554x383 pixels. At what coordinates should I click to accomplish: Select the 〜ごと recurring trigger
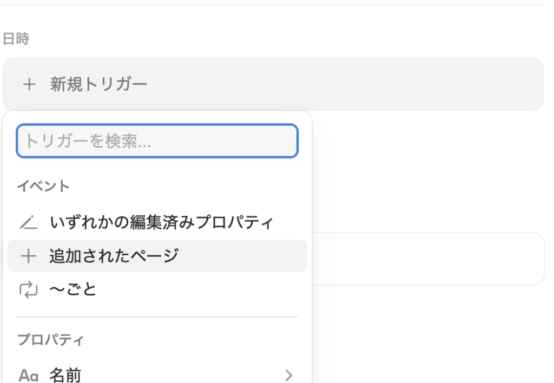coord(73,289)
